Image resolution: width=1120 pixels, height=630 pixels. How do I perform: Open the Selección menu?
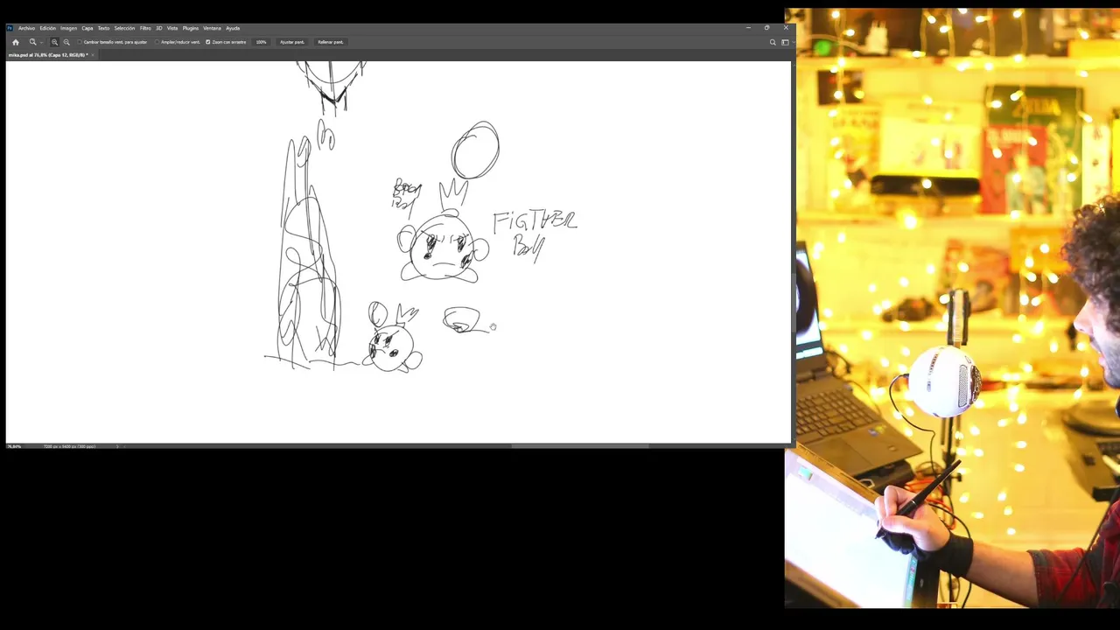coord(124,28)
